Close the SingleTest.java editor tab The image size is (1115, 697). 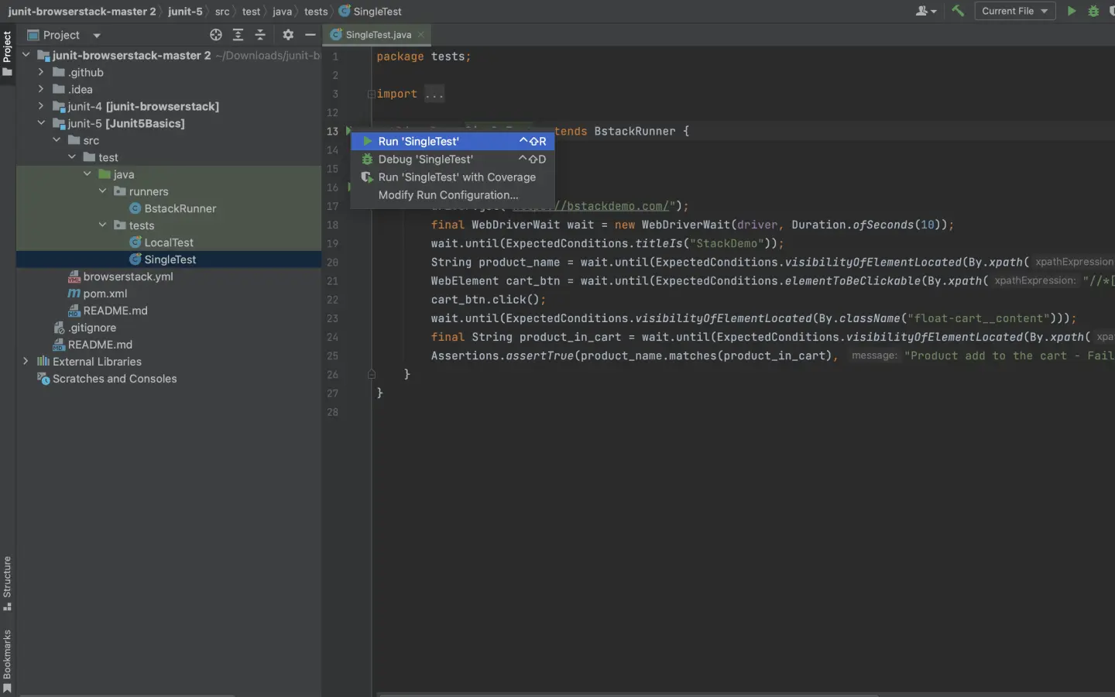[420, 35]
